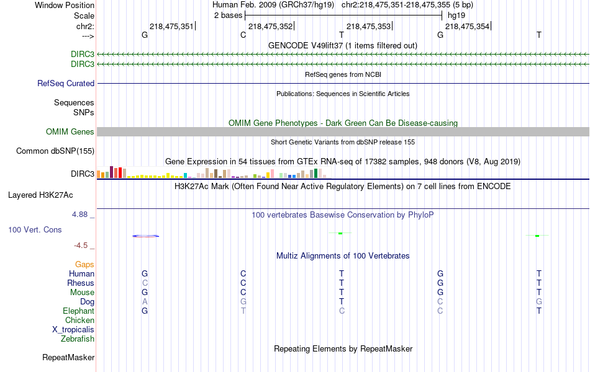Select the Chicken alignment row label
The width and height of the screenshot is (590, 372).
click(79, 321)
